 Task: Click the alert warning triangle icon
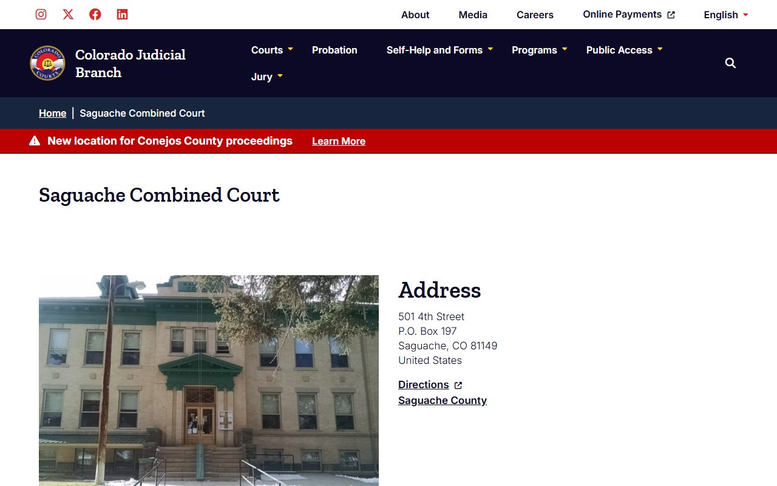(35, 141)
